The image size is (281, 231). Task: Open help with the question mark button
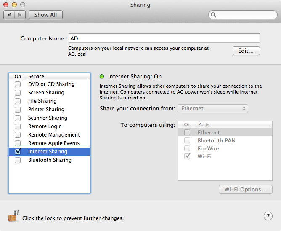pyautogui.click(x=268, y=216)
